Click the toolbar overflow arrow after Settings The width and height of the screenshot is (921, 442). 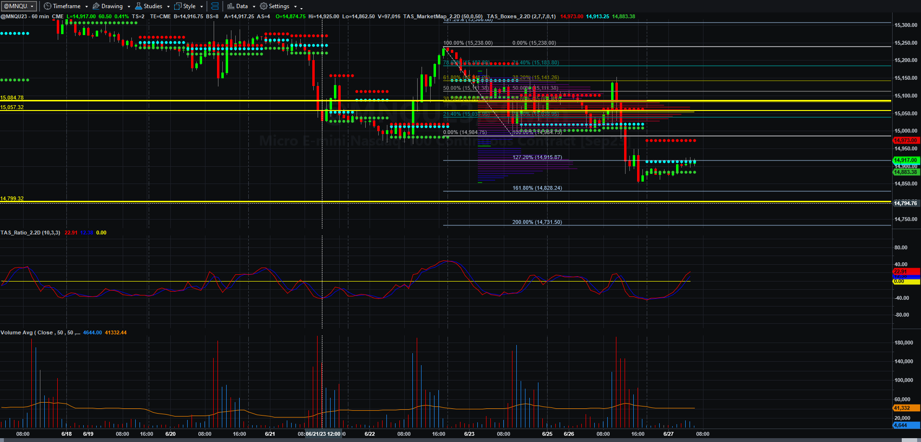pos(302,7)
